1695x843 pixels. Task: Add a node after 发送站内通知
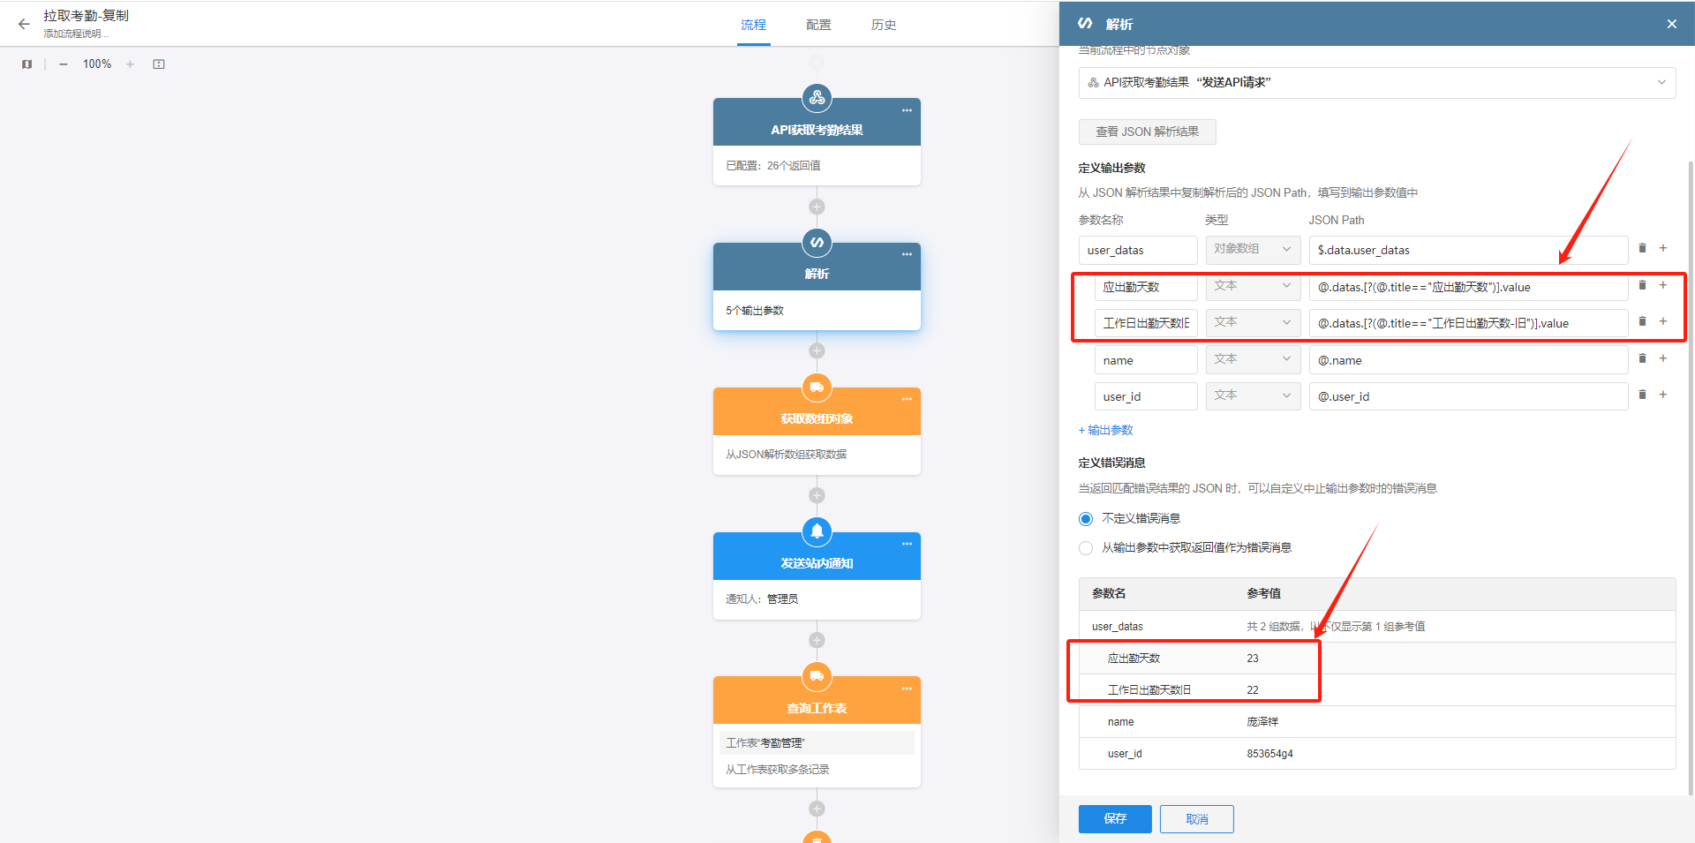pyautogui.click(x=817, y=640)
